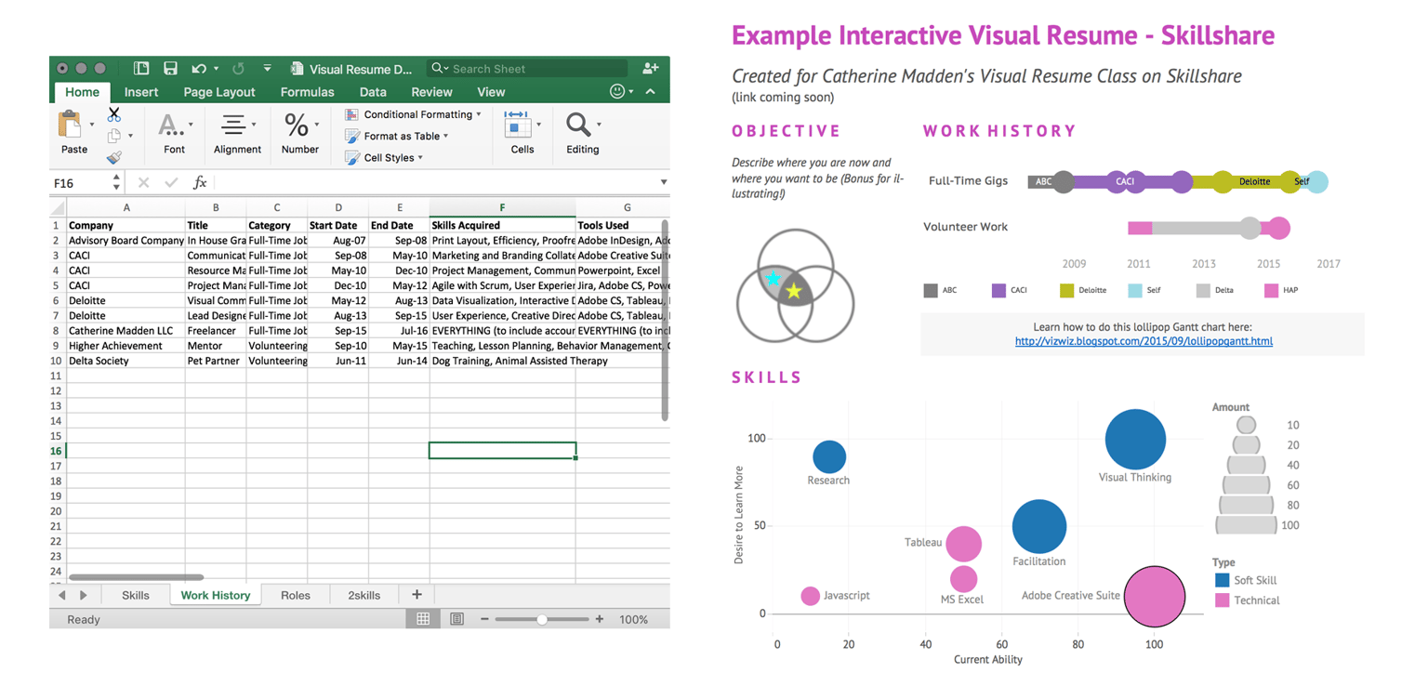
Task: Switch to the 2skills sheet tab
Action: (x=364, y=595)
